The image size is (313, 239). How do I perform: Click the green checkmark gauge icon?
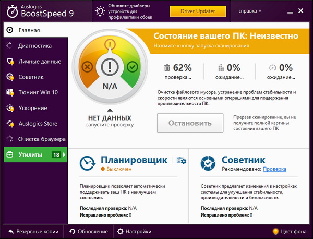tap(133, 66)
